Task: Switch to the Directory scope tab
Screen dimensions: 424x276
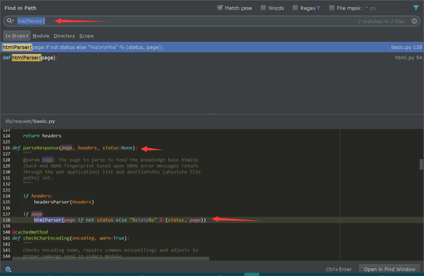Action: [64, 36]
